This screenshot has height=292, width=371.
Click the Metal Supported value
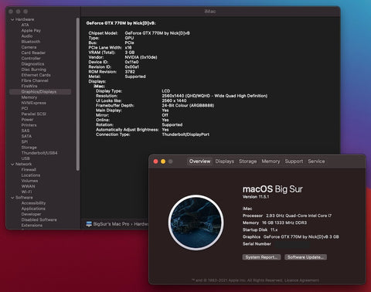pos(135,76)
